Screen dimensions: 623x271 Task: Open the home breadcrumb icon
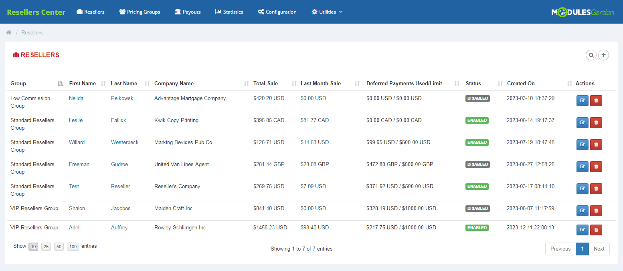click(x=8, y=32)
